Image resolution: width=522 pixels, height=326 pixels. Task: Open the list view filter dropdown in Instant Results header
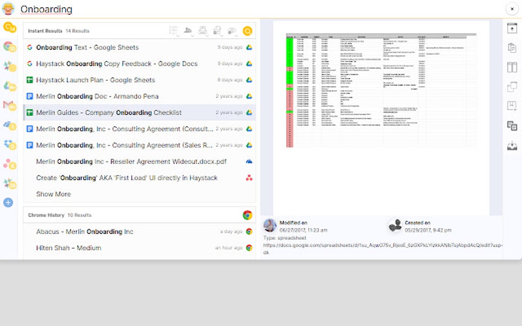point(174,31)
